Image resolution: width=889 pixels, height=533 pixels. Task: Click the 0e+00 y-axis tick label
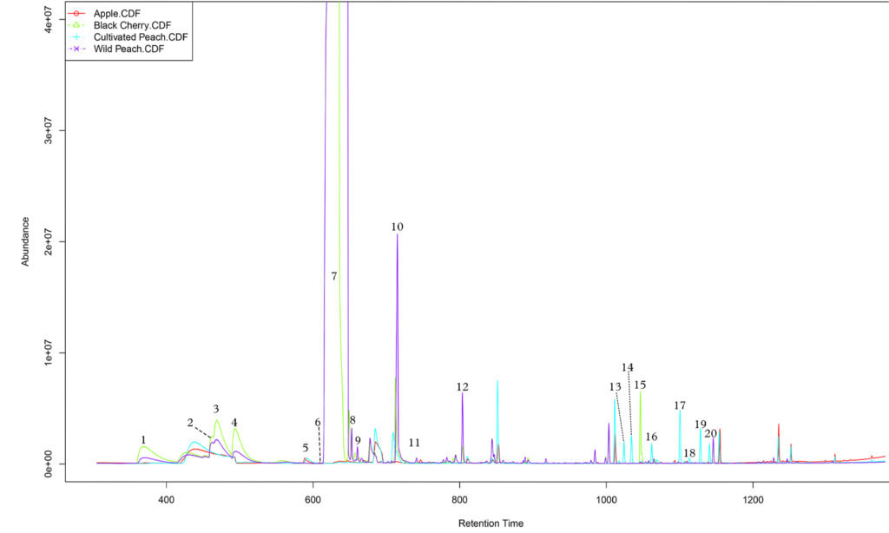pos(49,464)
